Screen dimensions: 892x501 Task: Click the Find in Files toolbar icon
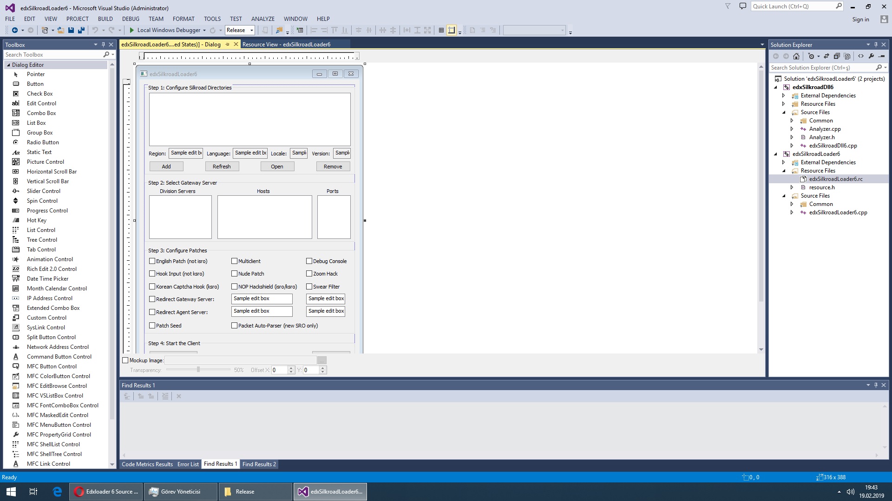tap(279, 30)
